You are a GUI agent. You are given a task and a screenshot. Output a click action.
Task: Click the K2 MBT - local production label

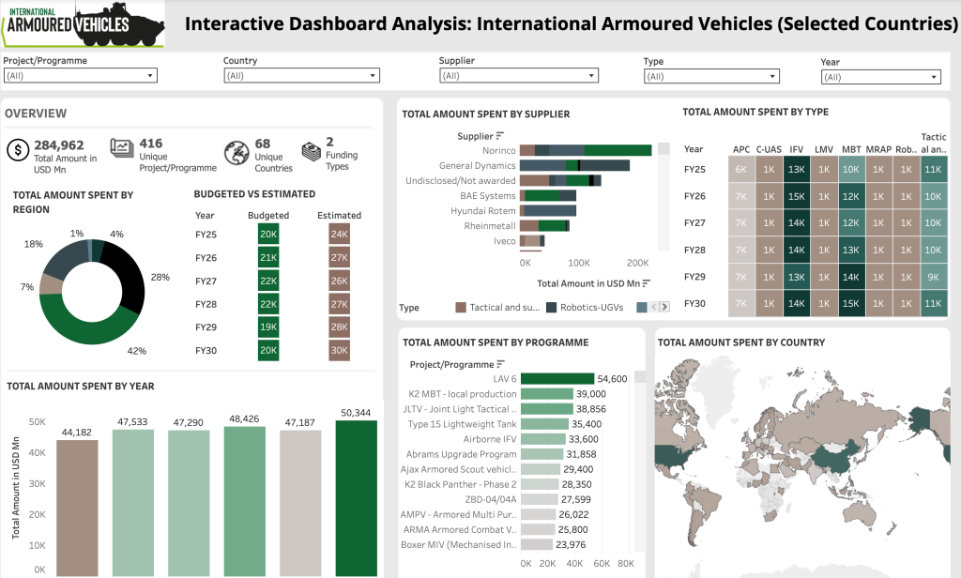click(x=462, y=393)
